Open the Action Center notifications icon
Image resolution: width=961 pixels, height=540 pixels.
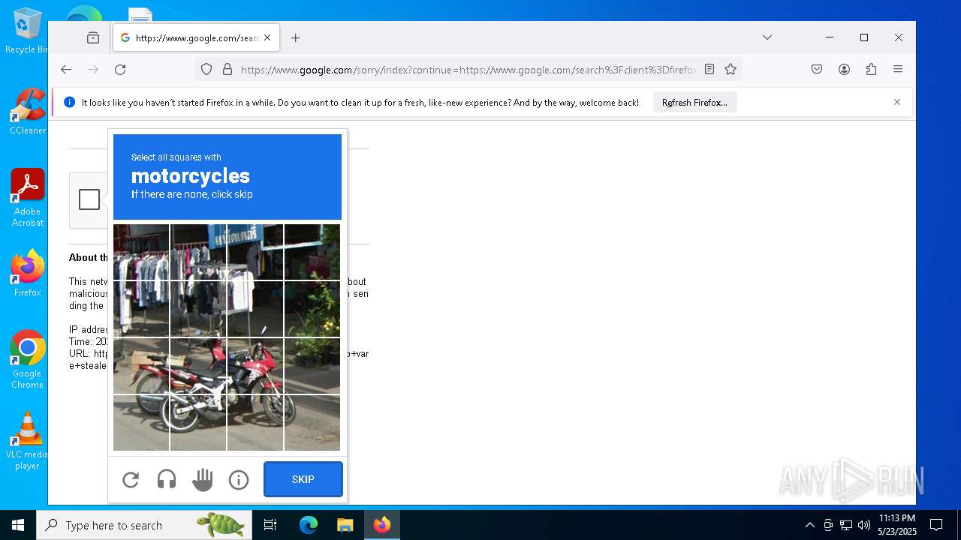tap(936, 525)
